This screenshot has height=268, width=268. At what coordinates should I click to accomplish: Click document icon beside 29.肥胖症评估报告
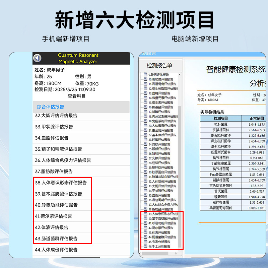(145, 167)
